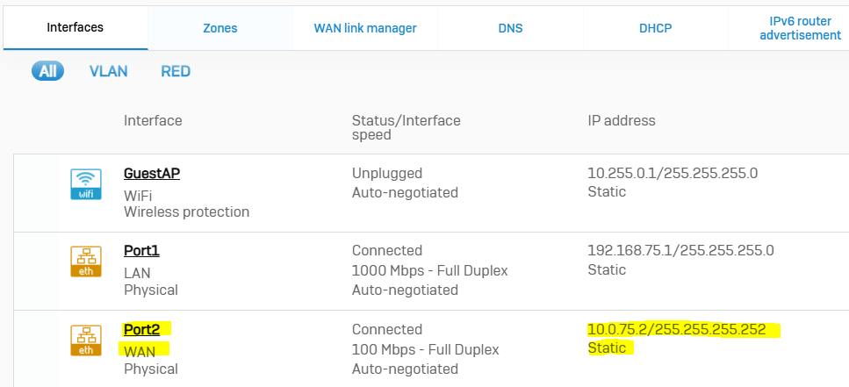Open the highlighted Port2 interface link
The height and width of the screenshot is (387, 849).
pos(141,330)
